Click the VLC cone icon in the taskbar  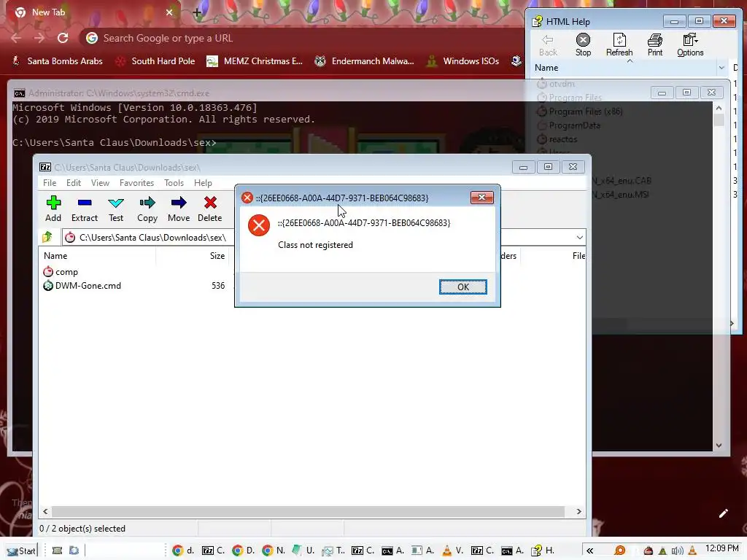click(x=447, y=551)
